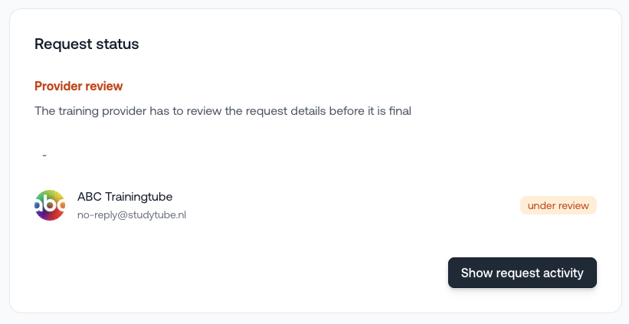This screenshot has height=324, width=629.
Task: Click the Request status heading
Action: coord(87,44)
